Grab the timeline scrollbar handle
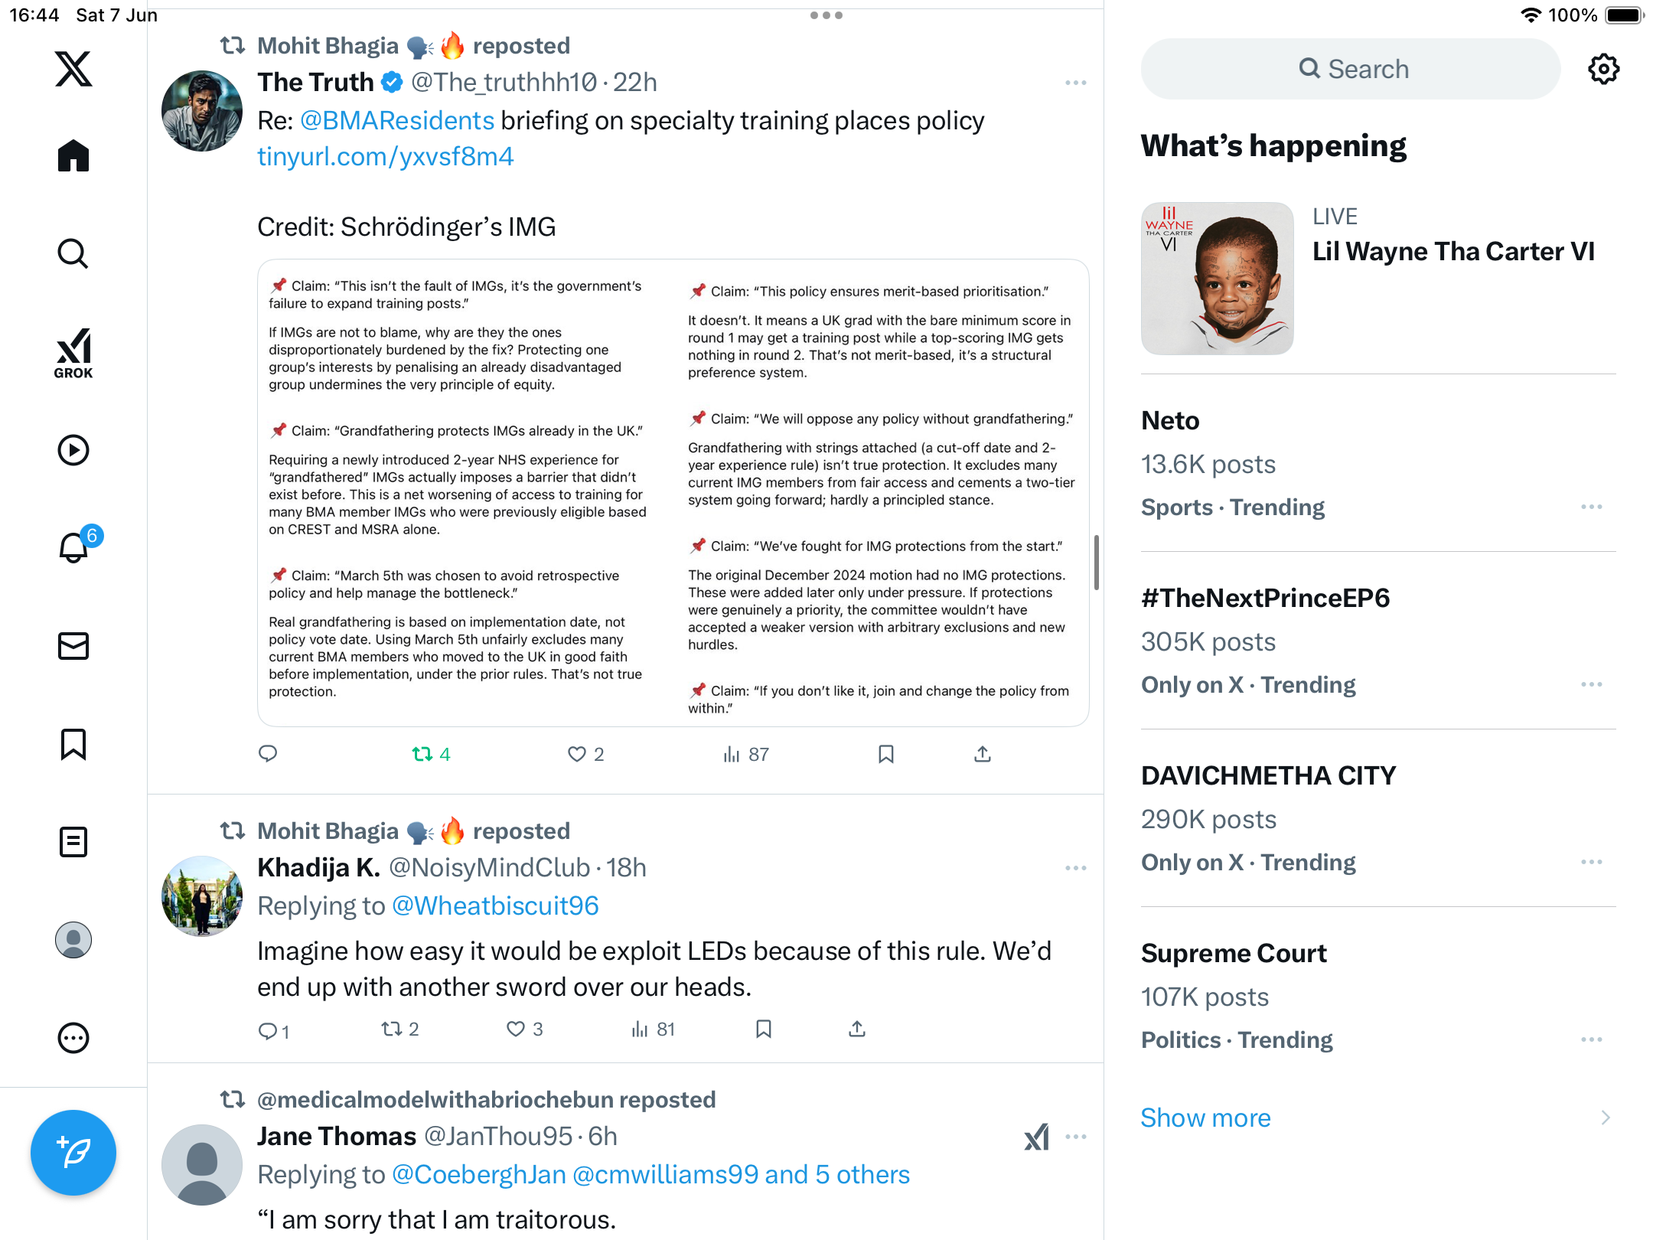 coord(1097,563)
